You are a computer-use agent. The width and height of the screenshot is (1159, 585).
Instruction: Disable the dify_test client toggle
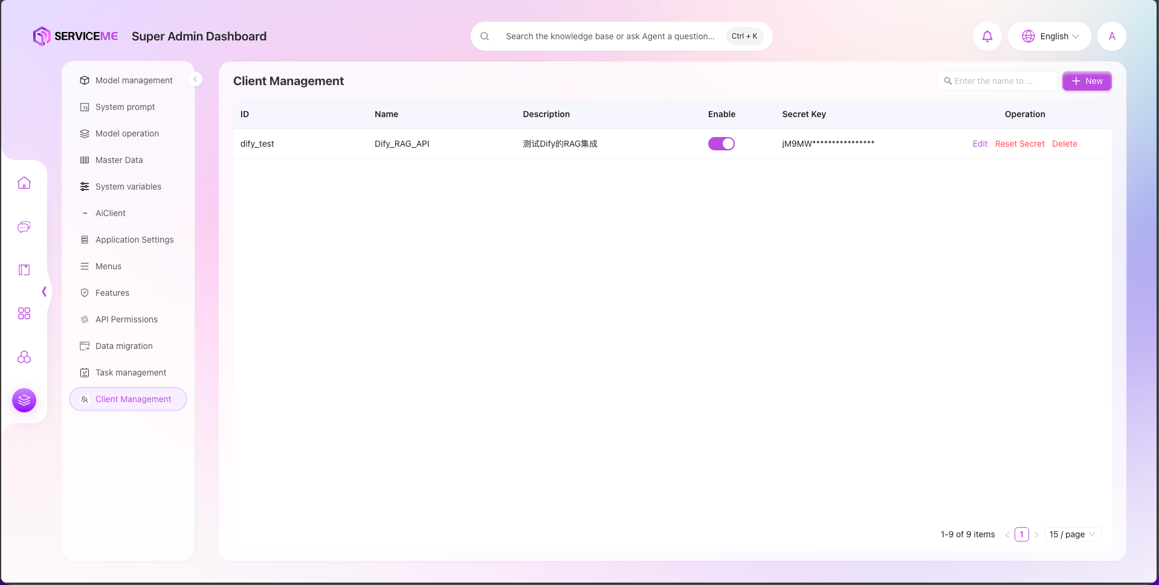pyautogui.click(x=721, y=144)
